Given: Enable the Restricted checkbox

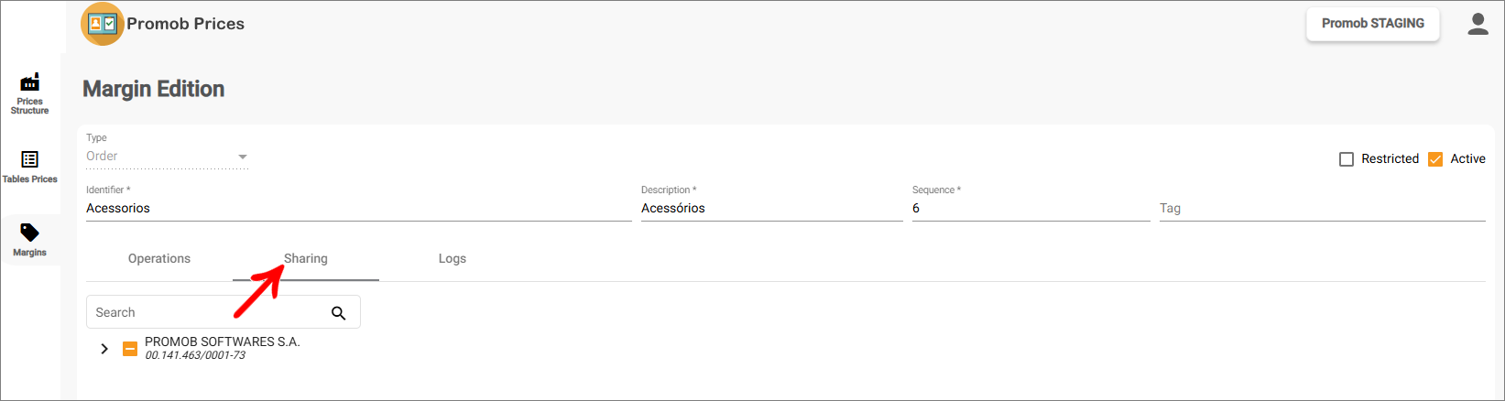Looking at the screenshot, I should pos(1347,159).
